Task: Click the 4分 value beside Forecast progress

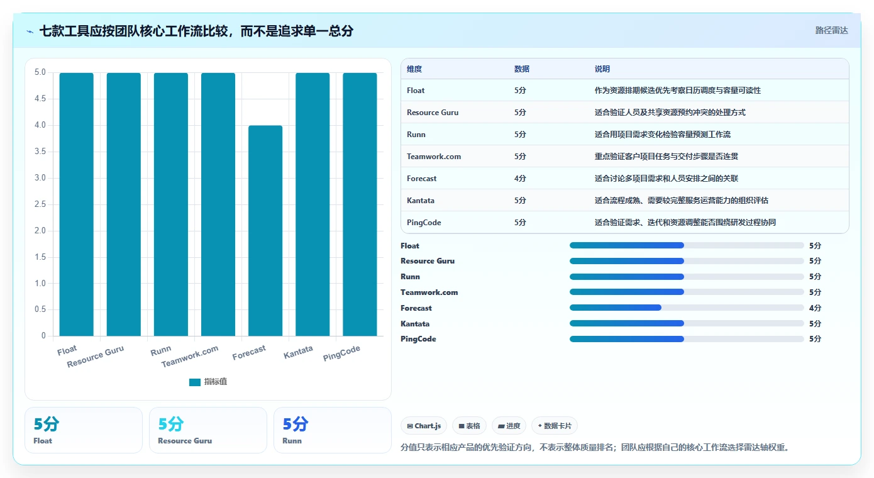Action: tap(815, 308)
